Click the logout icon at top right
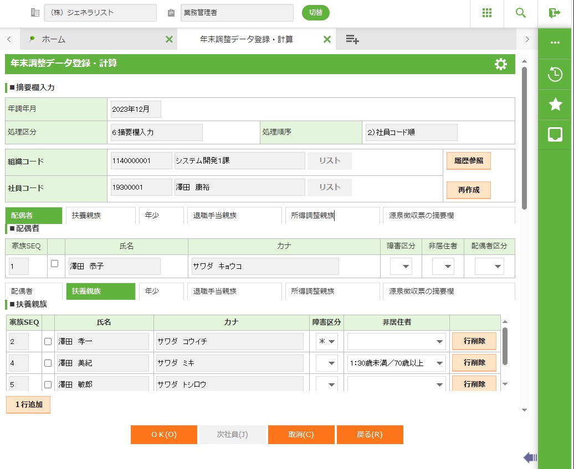This screenshot has height=469, width=574. click(555, 13)
